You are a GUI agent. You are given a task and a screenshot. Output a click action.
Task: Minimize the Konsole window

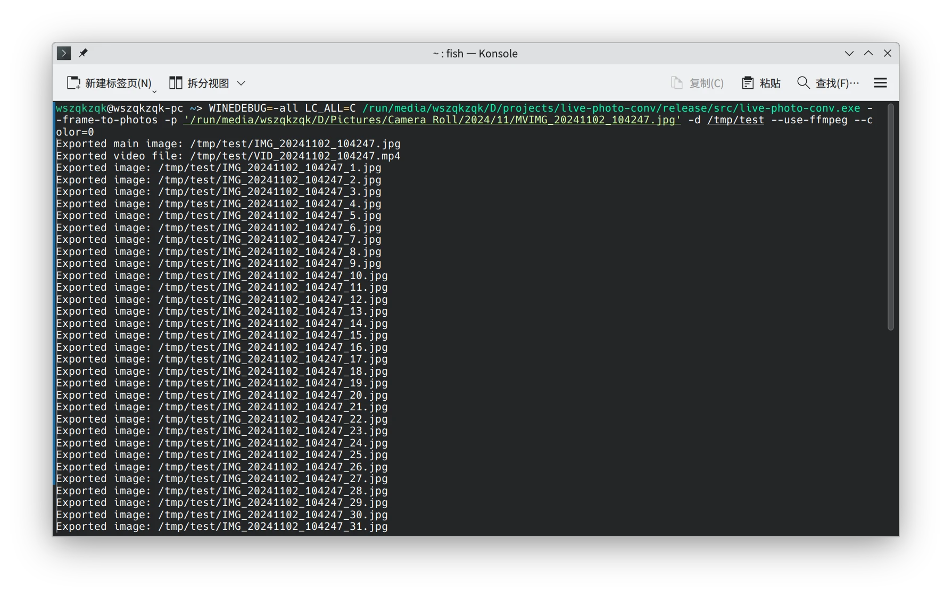click(849, 53)
